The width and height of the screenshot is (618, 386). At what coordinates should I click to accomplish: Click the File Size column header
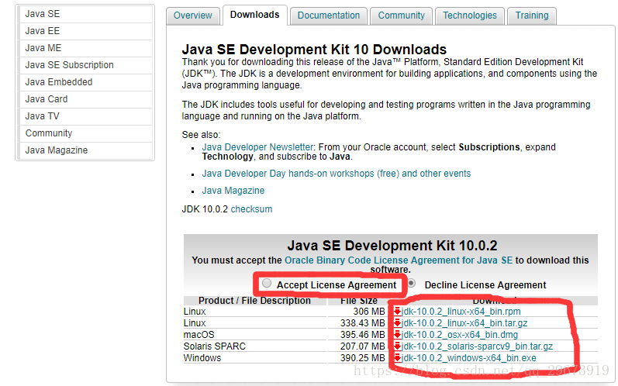tap(359, 301)
